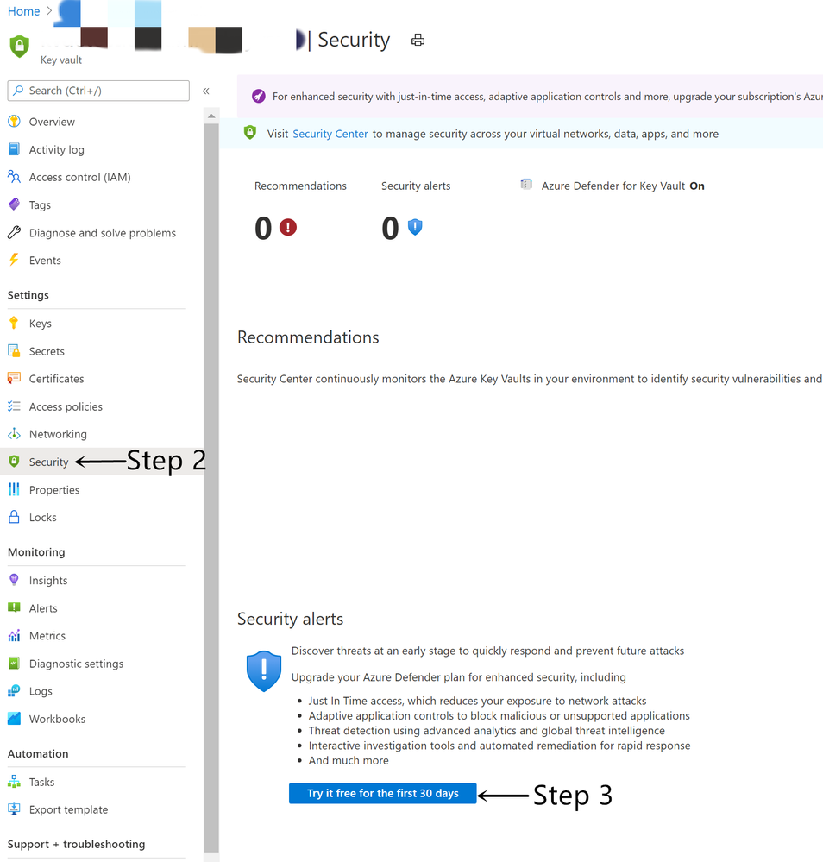Click the Overview key icon in sidebar
Screen dimensions: 823x862
pos(15,122)
